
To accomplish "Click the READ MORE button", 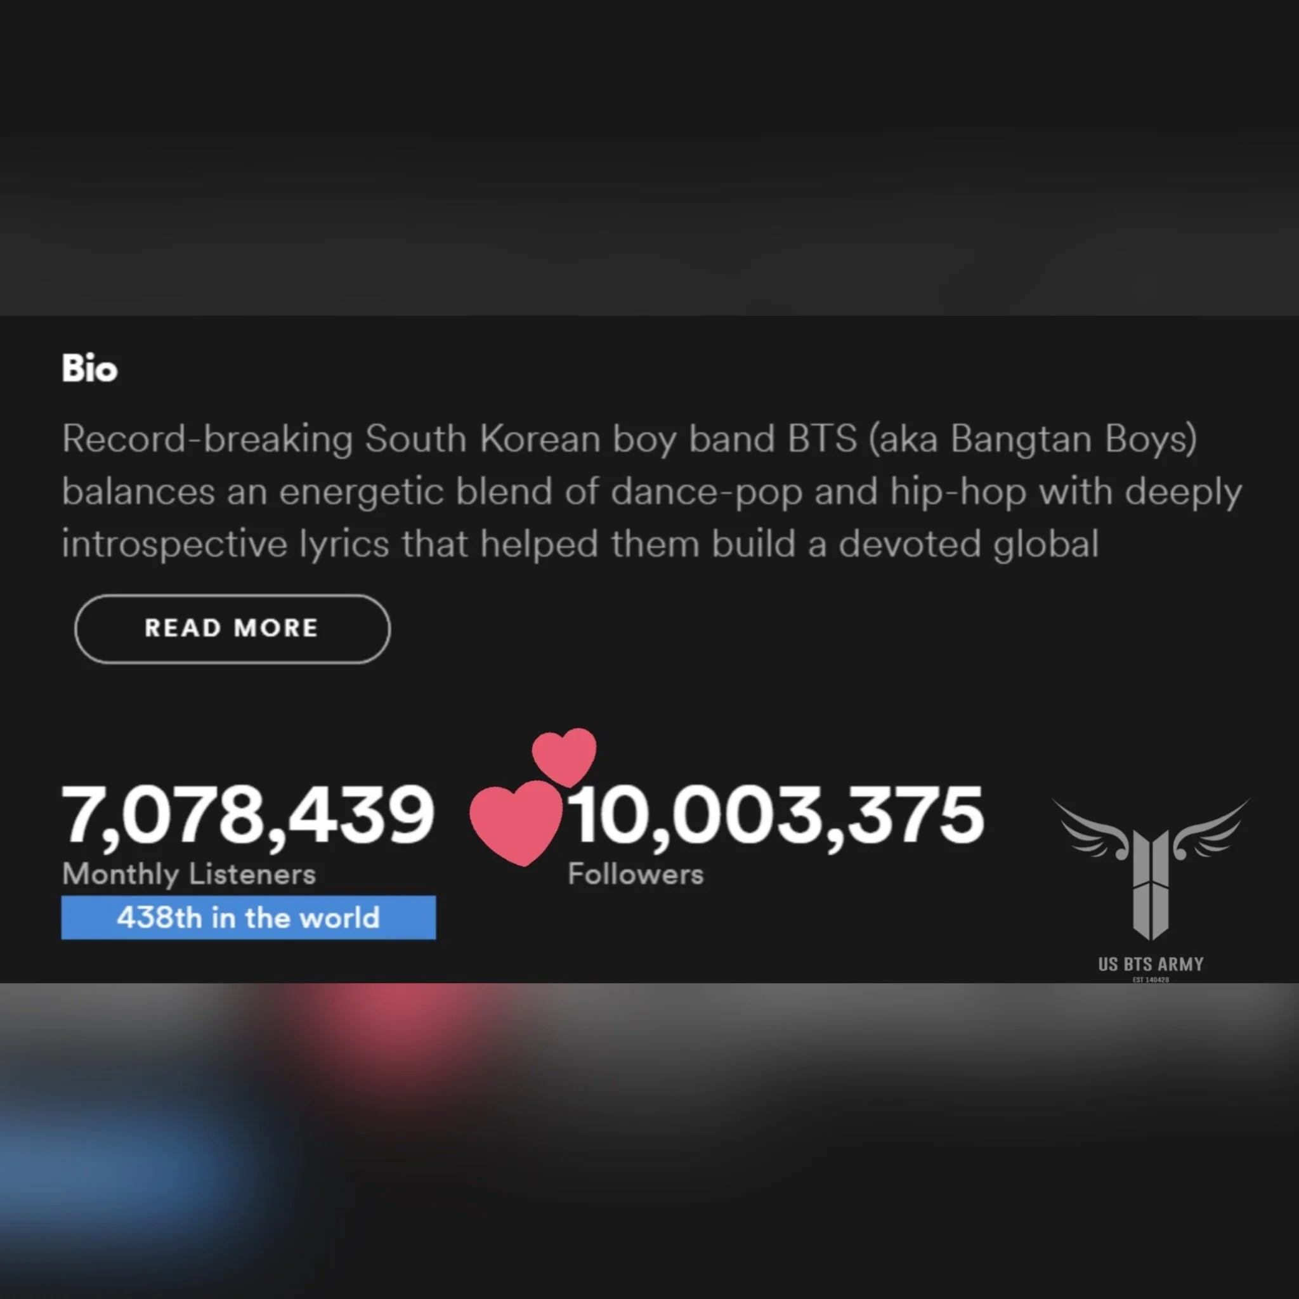I will [232, 629].
